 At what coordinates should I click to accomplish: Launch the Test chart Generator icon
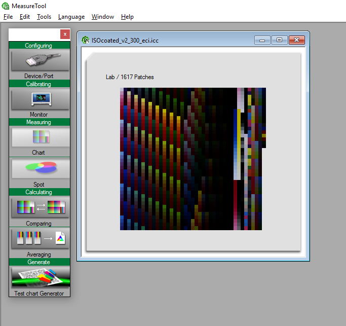coord(41,277)
